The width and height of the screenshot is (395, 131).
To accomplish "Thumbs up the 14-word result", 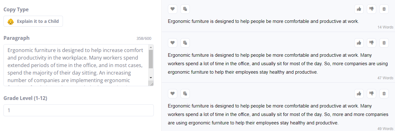I will click(359, 9).
